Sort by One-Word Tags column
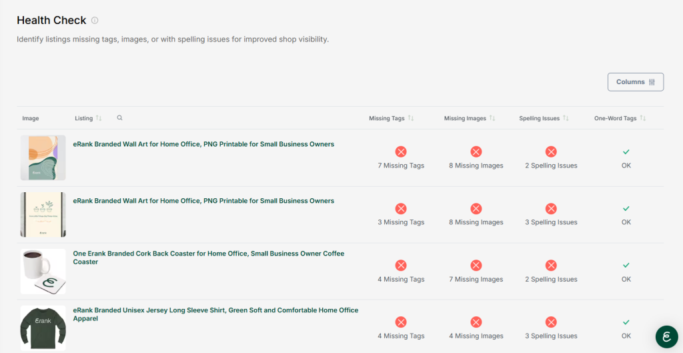The width and height of the screenshot is (683, 353). [x=643, y=118]
